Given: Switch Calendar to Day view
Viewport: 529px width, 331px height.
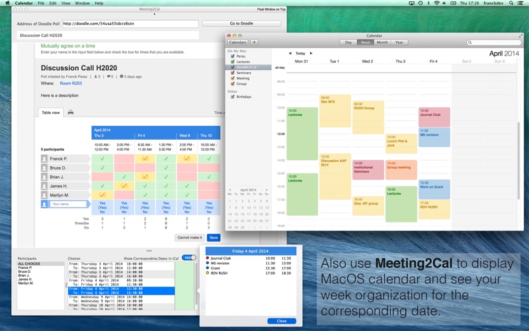Looking at the screenshot, I should 348,42.
